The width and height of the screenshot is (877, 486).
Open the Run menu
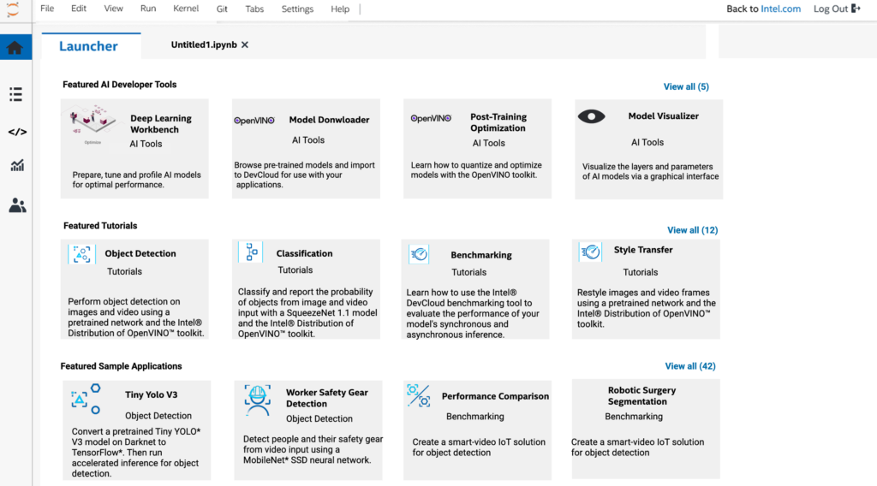(x=148, y=9)
